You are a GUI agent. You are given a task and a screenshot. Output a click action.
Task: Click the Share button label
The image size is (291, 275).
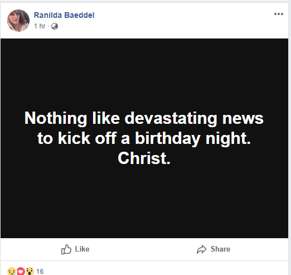[x=220, y=249]
